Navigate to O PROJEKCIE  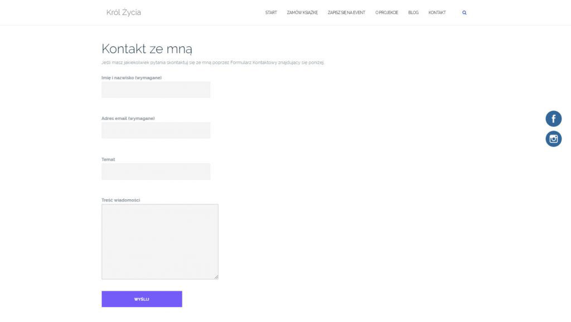[386, 13]
